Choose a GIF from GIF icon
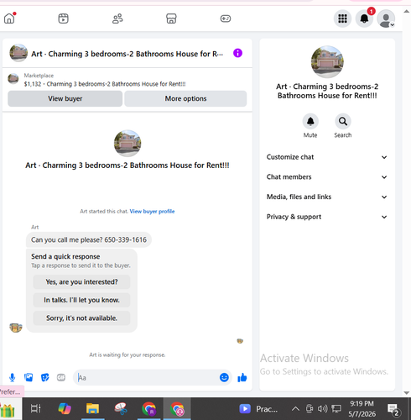The image size is (411, 420). tap(61, 378)
